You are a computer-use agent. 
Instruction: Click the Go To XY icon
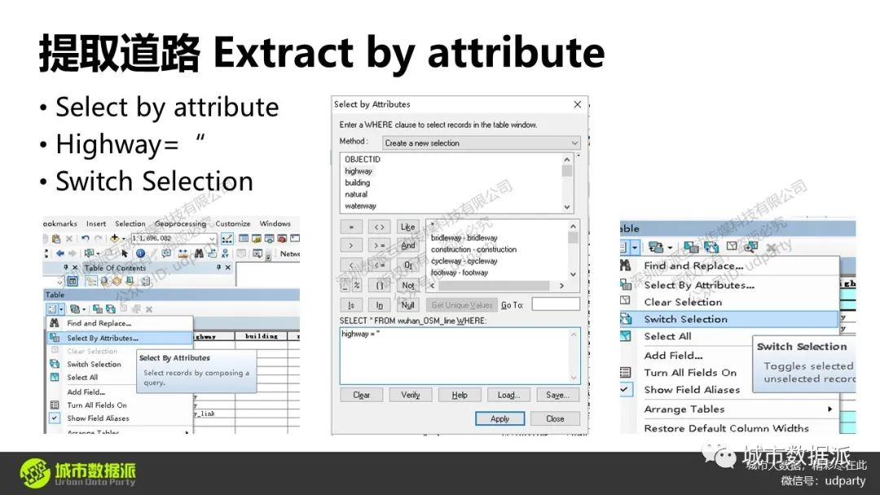tap(225, 253)
